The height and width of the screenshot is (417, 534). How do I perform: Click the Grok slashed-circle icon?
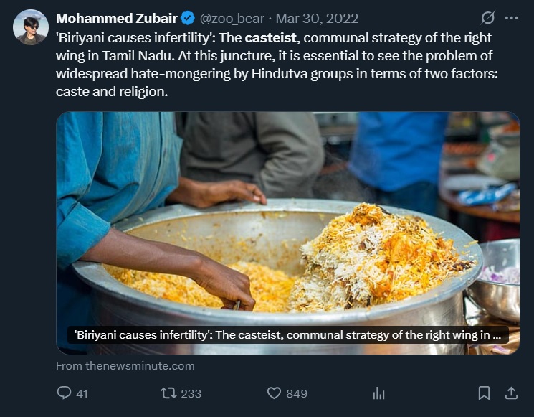pyautogui.click(x=487, y=18)
